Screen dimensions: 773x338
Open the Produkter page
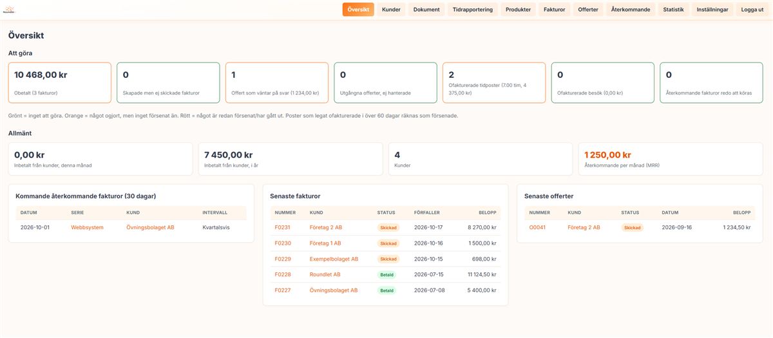(519, 10)
